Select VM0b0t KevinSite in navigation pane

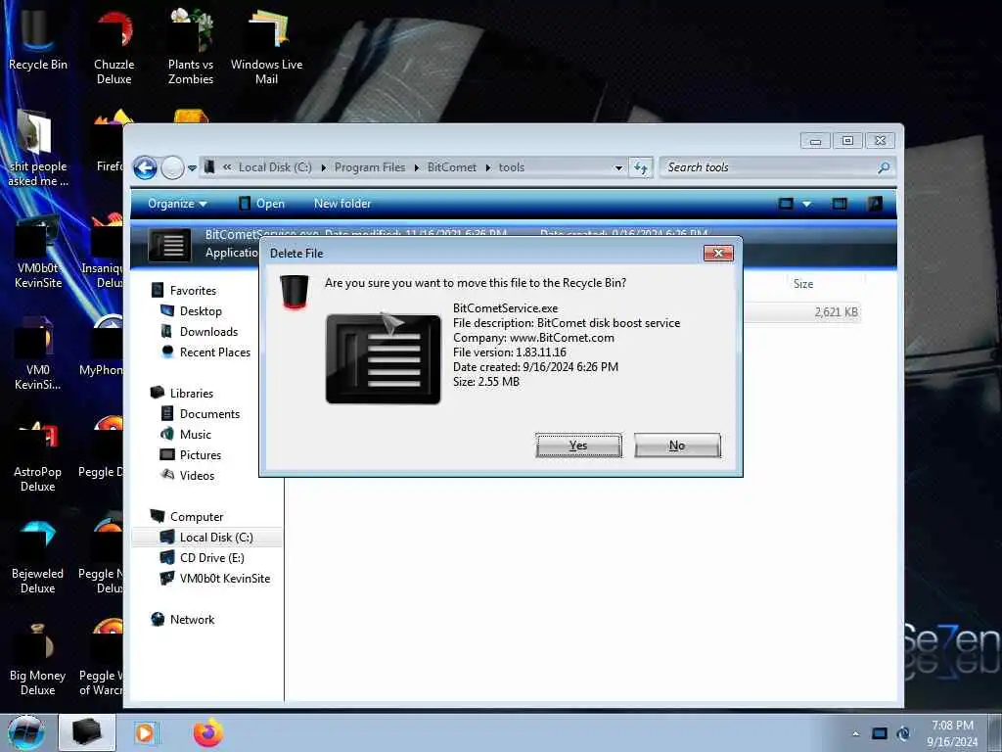click(225, 578)
